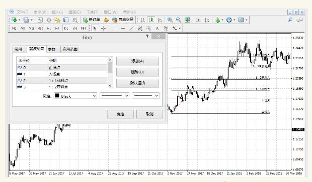This screenshot has width=312, height=182.
Task: Expand the line width dropdown
Action: tap(145, 96)
